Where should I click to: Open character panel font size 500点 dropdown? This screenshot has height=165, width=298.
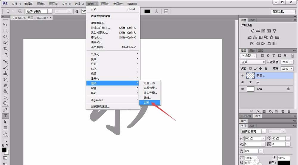(263, 139)
